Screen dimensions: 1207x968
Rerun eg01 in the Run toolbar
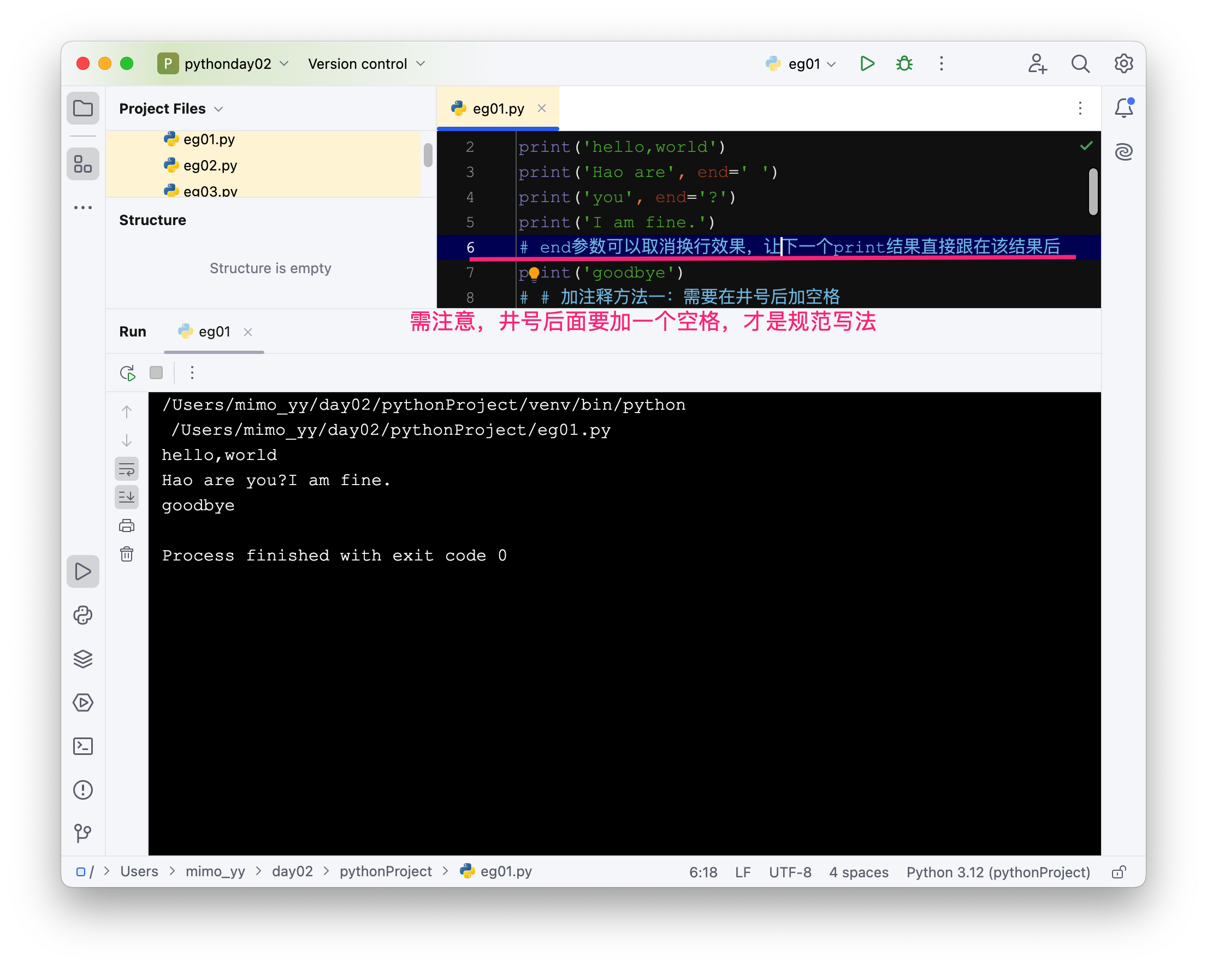128,373
